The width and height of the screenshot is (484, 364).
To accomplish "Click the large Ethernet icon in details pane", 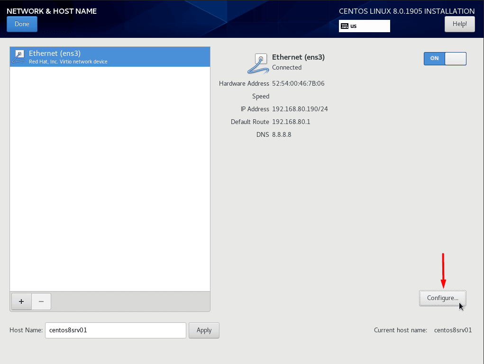I will click(x=258, y=62).
